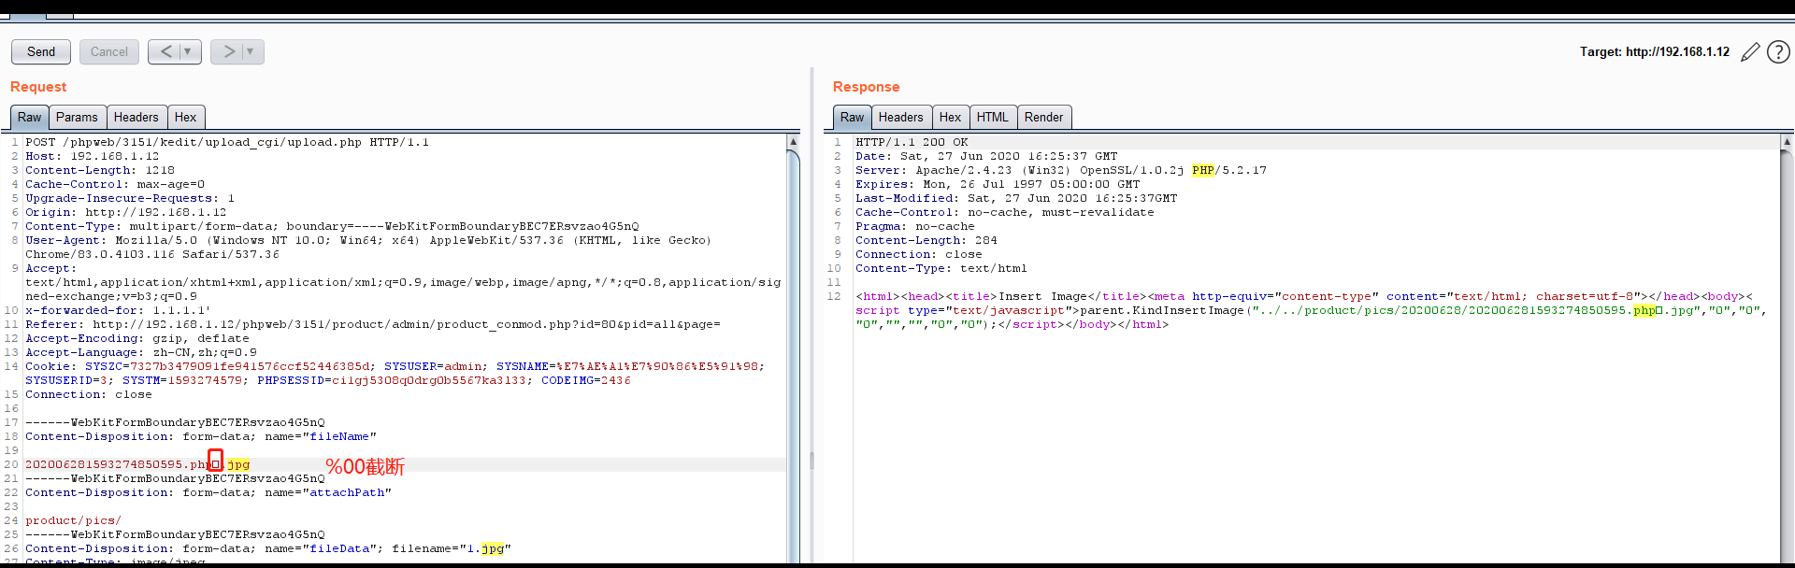Switch to the Request Hex tab
This screenshot has height=568, width=1795.
pos(186,117)
